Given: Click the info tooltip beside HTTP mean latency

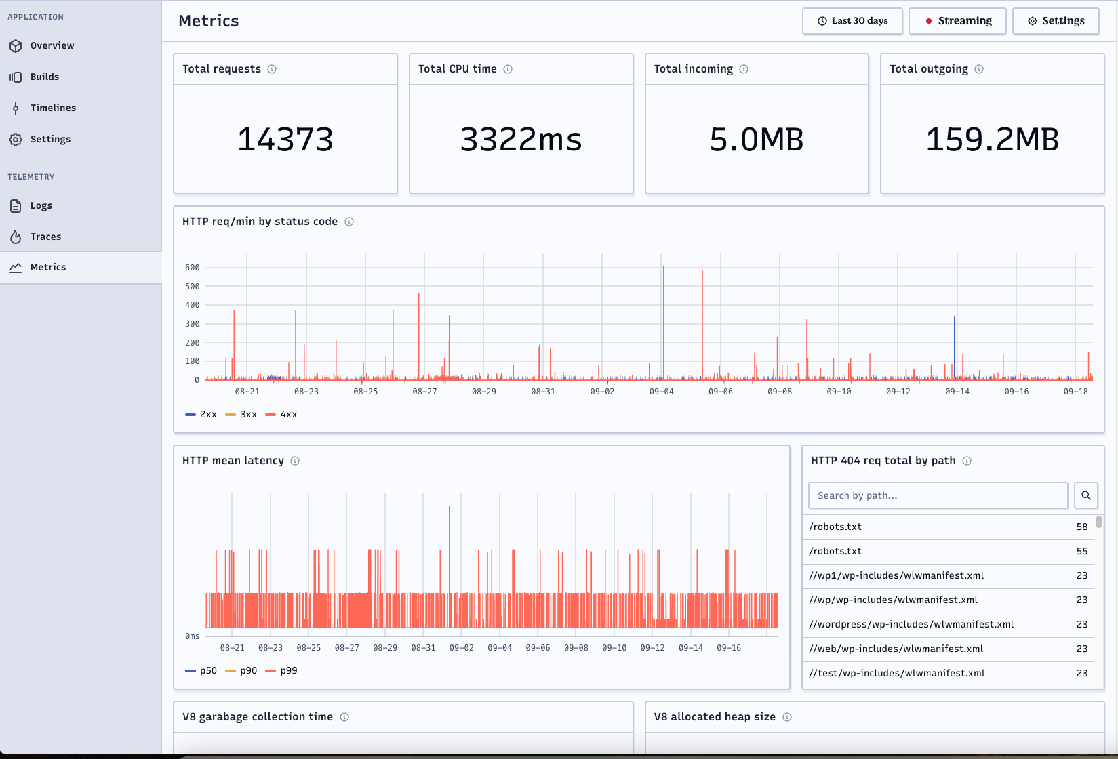Looking at the screenshot, I should [295, 460].
